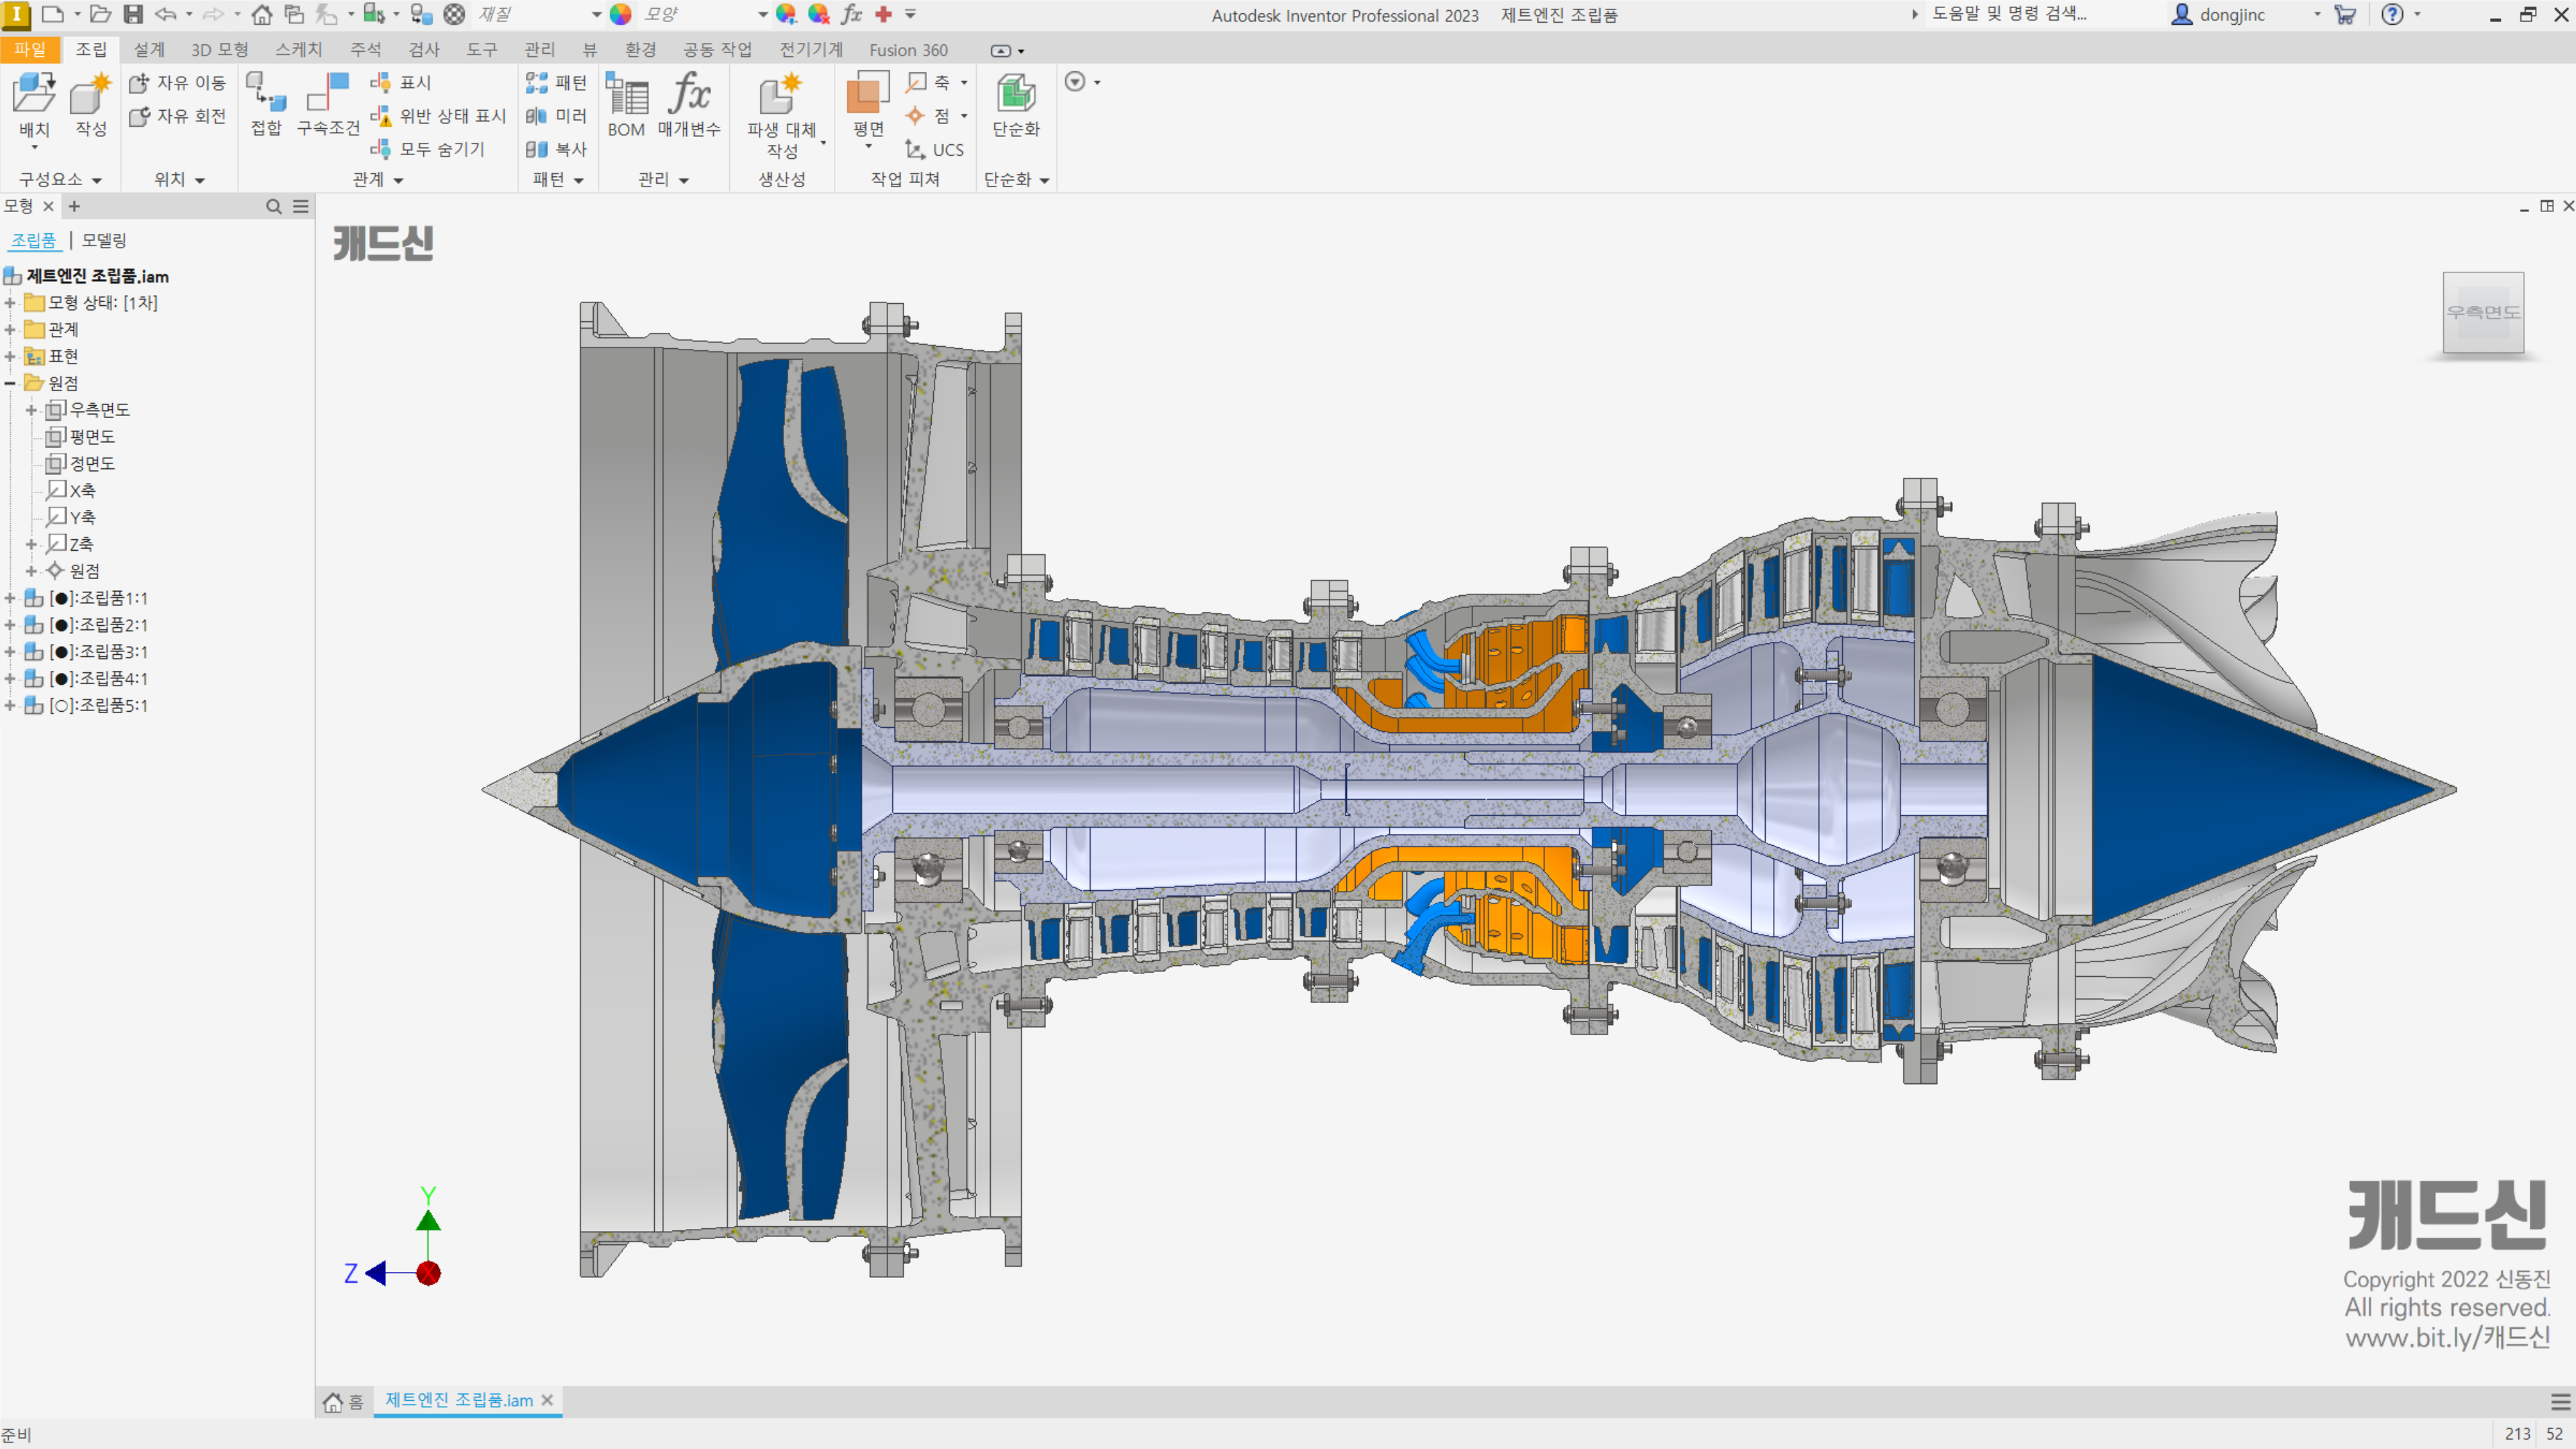The height and width of the screenshot is (1449, 2576).
Task: Collapse the 원점 folder node
Action: [x=10, y=383]
